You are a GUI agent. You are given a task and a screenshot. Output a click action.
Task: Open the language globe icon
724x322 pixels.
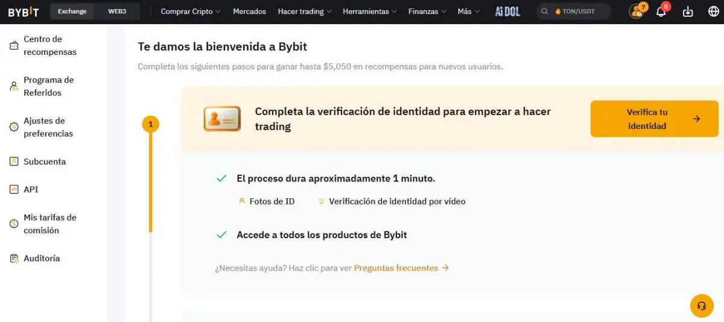click(713, 11)
